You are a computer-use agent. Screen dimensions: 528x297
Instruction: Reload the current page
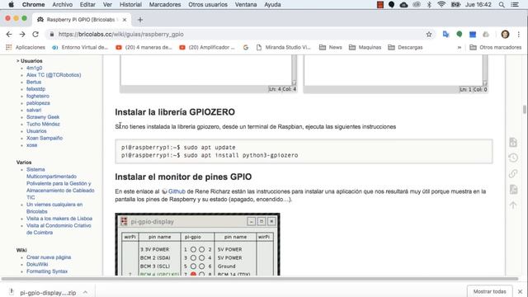[35, 35]
